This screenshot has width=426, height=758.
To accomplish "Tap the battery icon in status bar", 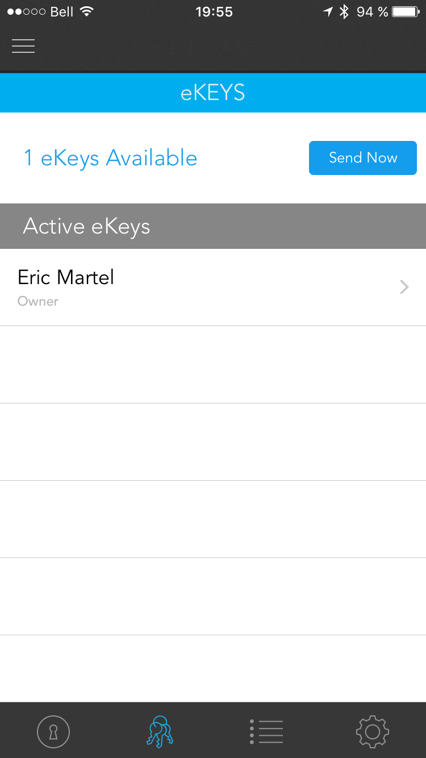I will (406, 12).
